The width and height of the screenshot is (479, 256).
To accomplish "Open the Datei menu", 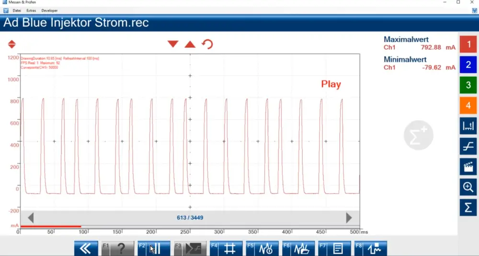I will pyautogui.click(x=17, y=11).
